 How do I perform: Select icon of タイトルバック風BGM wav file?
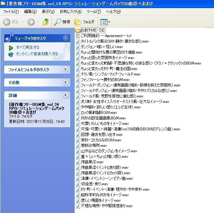tap(78, 41)
